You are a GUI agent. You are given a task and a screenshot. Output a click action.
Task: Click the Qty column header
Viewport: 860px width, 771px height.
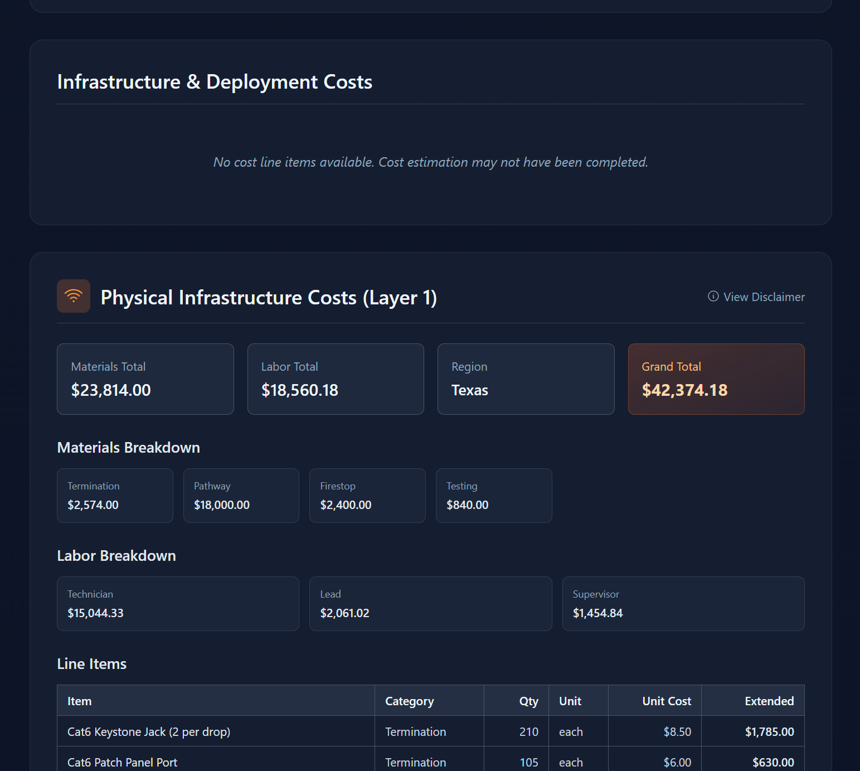tap(528, 701)
